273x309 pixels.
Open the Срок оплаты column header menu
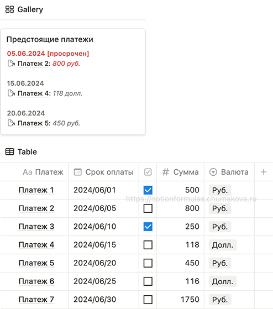click(104, 172)
